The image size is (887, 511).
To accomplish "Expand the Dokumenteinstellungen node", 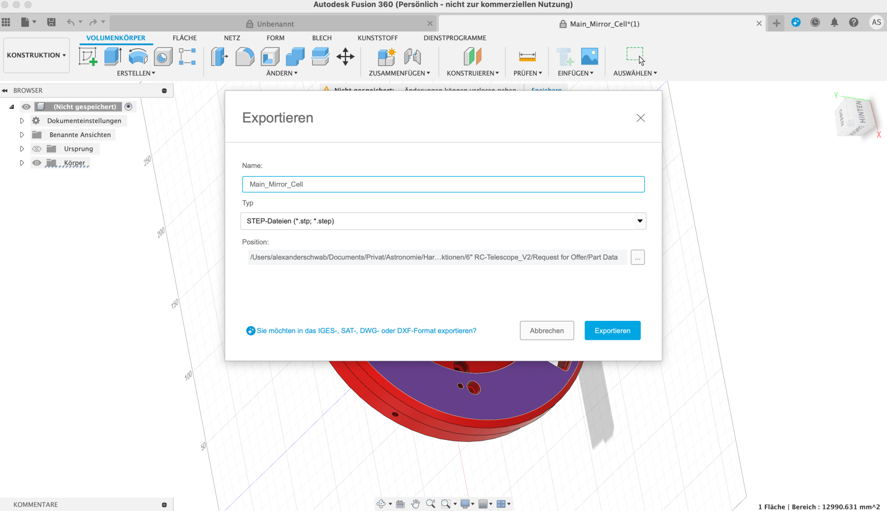I will (x=22, y=121).
